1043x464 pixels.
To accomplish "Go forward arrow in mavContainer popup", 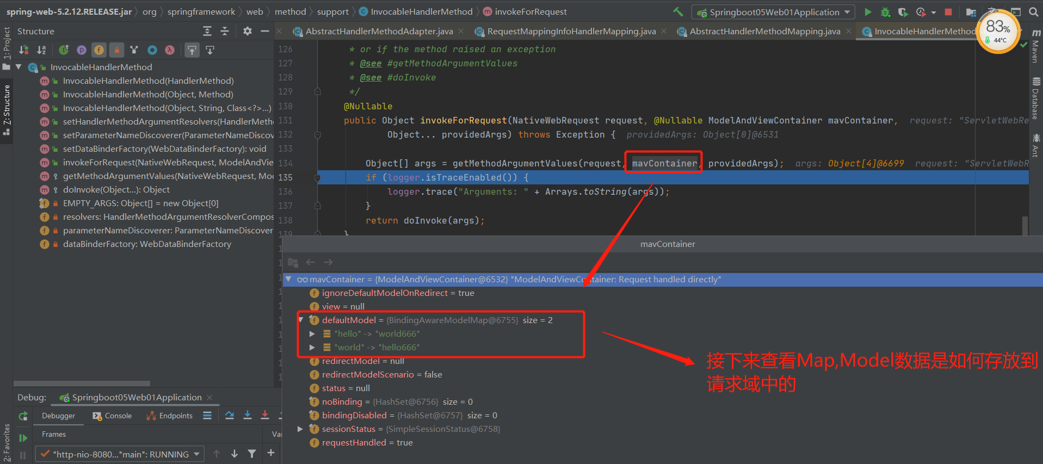I will point(328,262).
